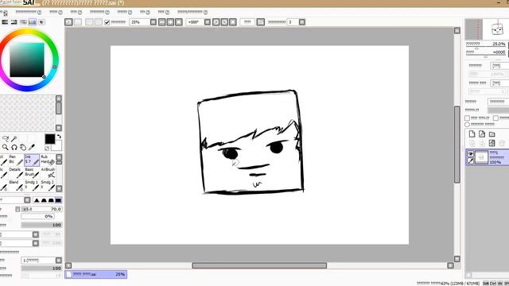Select the Details brush tool
The height and width of the screenshot is (286, 509).
(x=16, y=173)
